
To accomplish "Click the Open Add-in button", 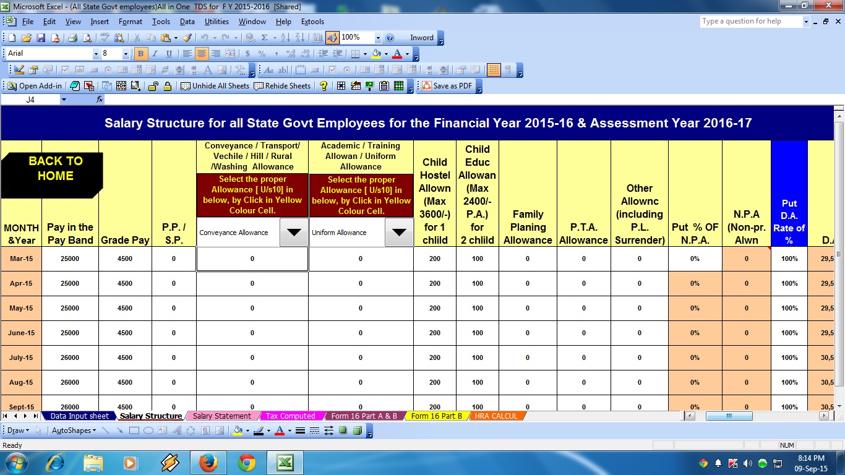I will pyautogui.click(x=34, y=86).
